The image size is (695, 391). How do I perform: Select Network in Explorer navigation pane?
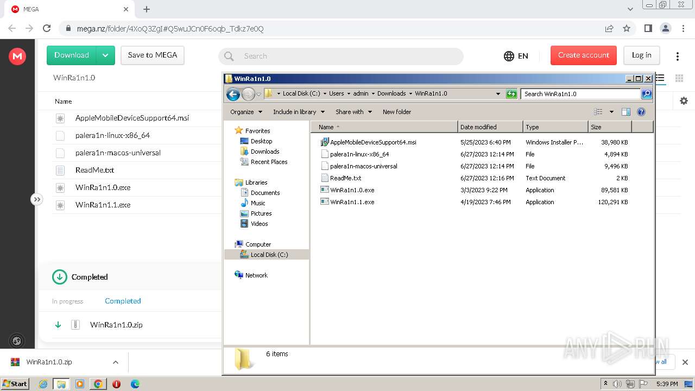[x=256, y=275]
